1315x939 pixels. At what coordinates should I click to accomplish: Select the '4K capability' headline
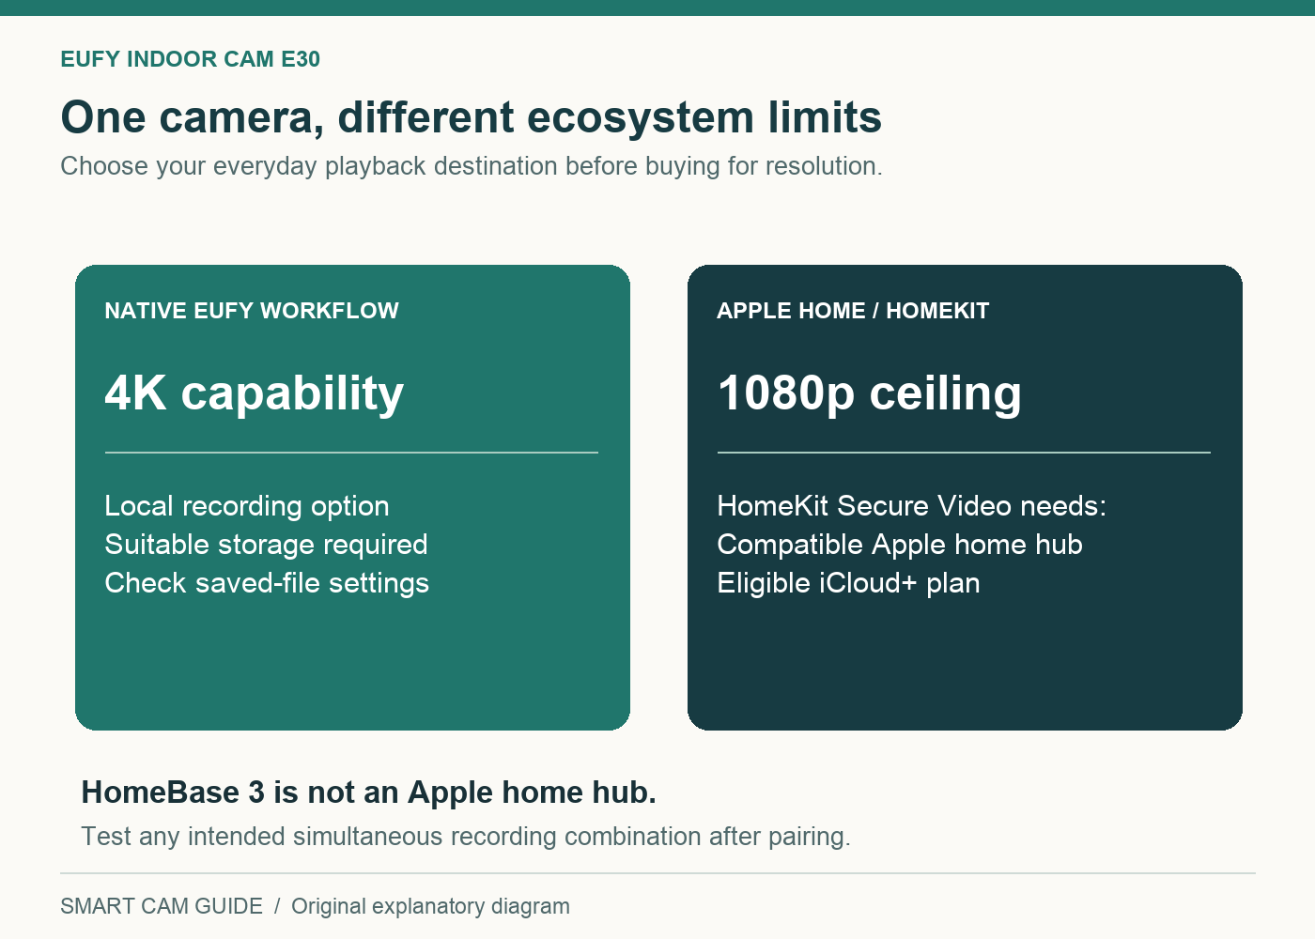[x=255, y=393]
